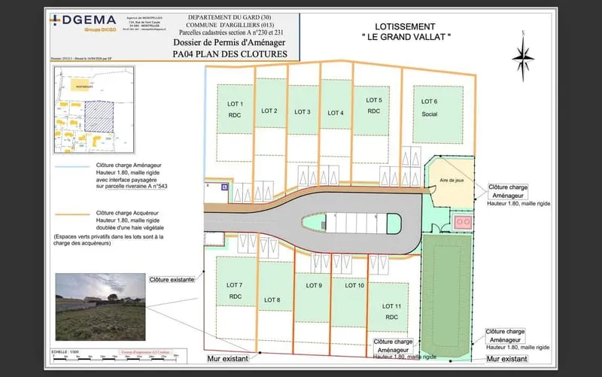Click the "LOT 7" label
Viewport: 602px width, 377px height.
234,285
